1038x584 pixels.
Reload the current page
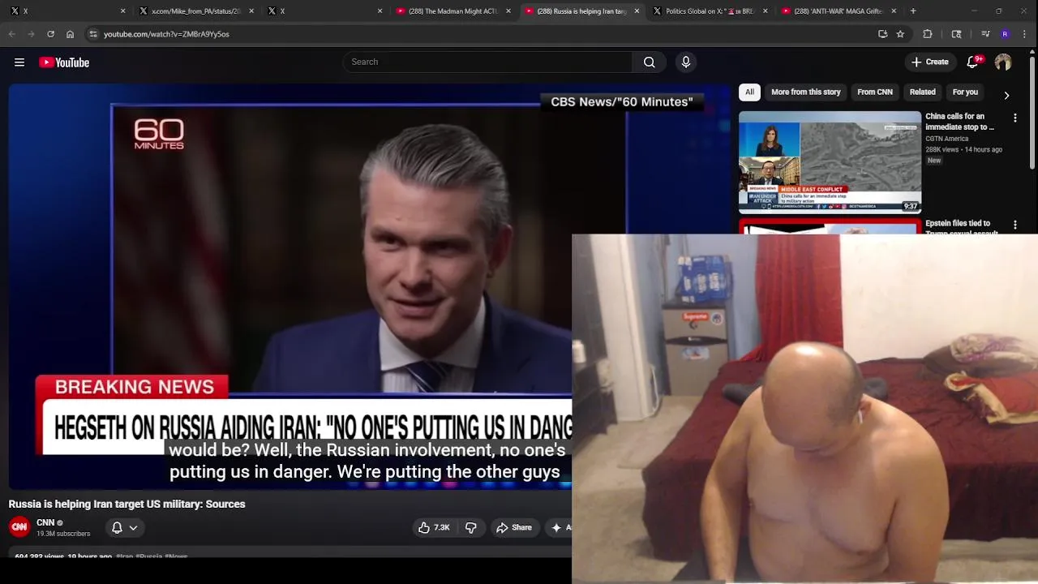(50, 34)
